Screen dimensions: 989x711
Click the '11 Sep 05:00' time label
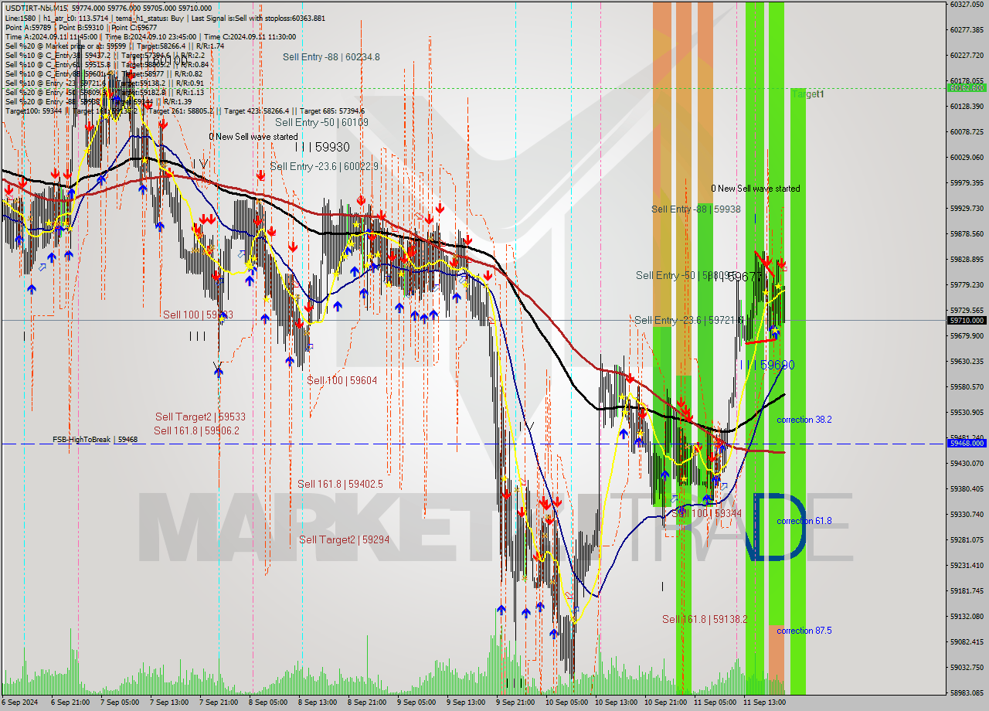pyautogui.click(x=715, y=702)
